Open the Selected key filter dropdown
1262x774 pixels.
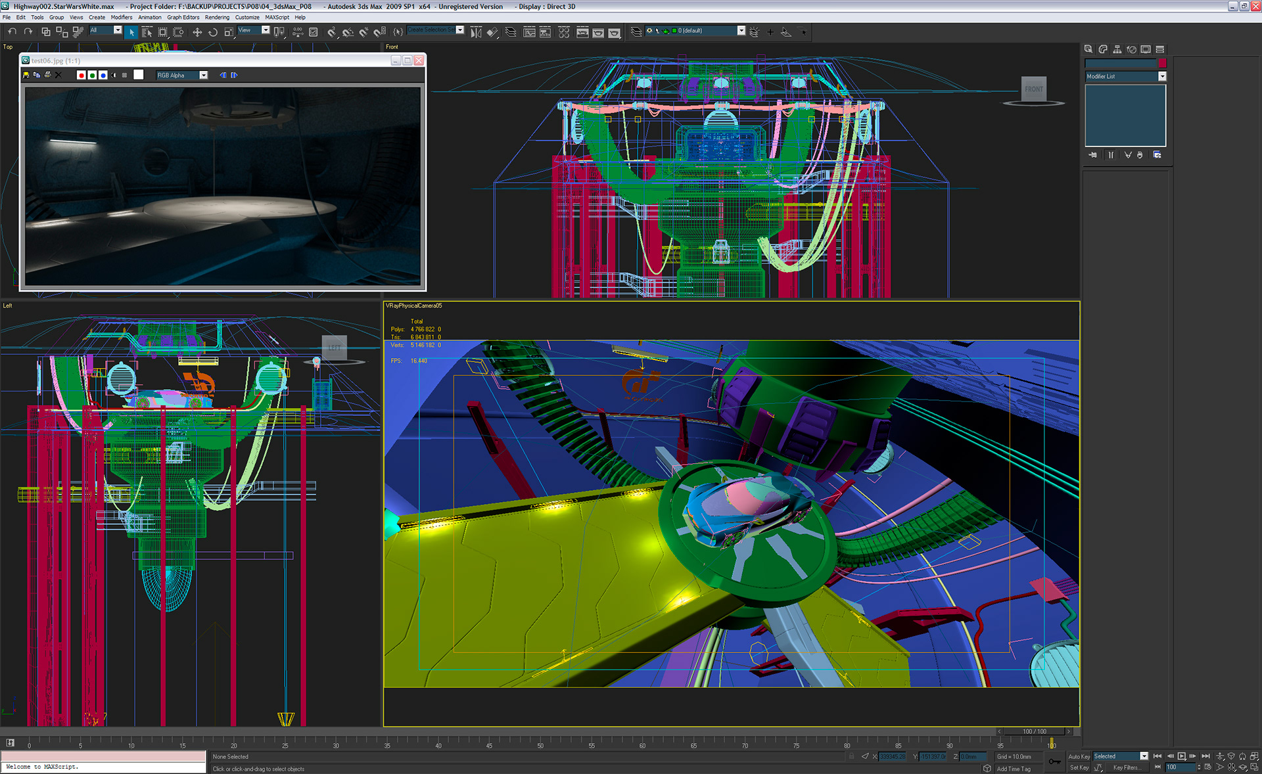(x=1144, y=756)
